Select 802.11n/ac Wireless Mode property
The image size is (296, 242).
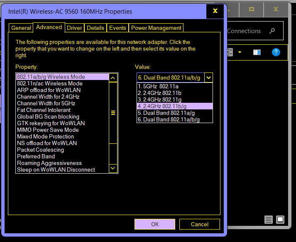point(62,83)
